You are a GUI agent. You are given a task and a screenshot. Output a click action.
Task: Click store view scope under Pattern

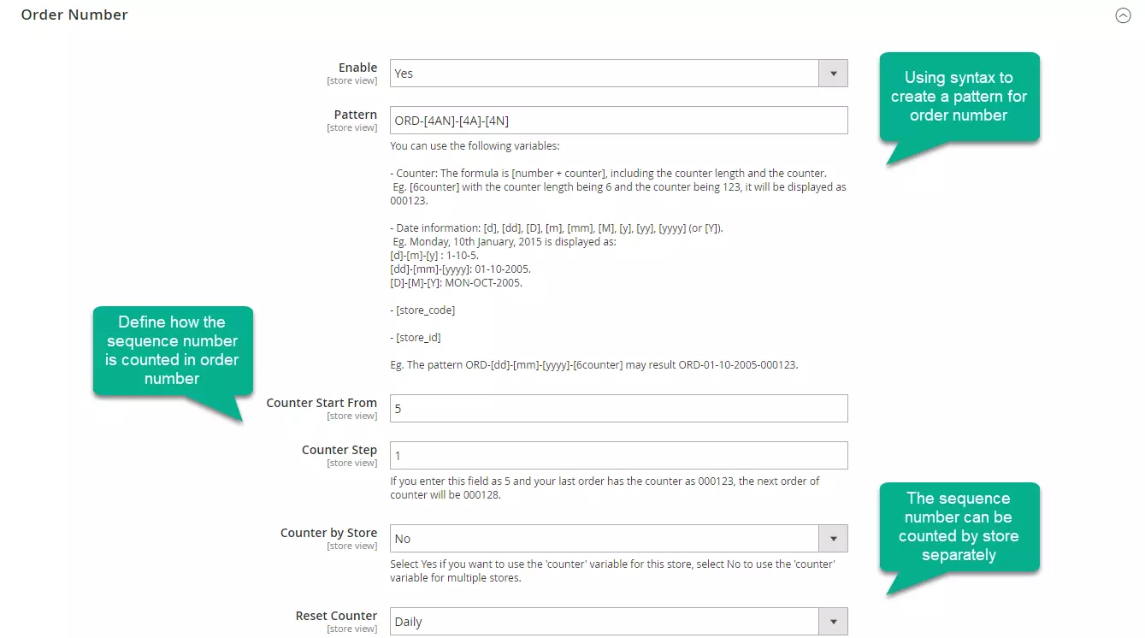(352, 127)
